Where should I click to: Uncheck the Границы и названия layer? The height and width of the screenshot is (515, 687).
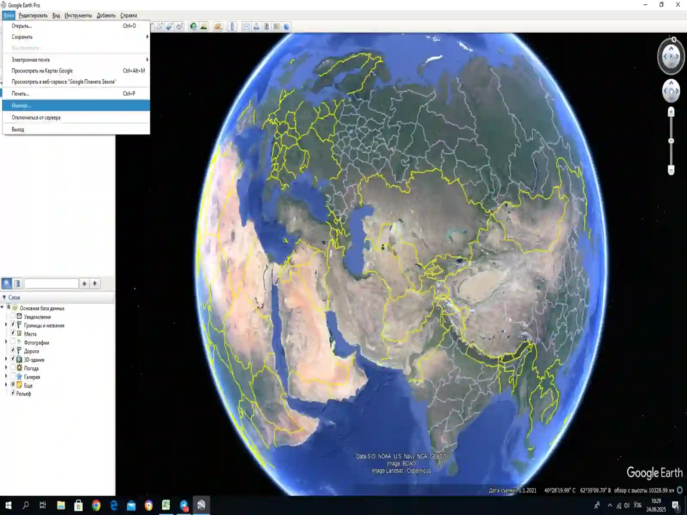point(13,324)
